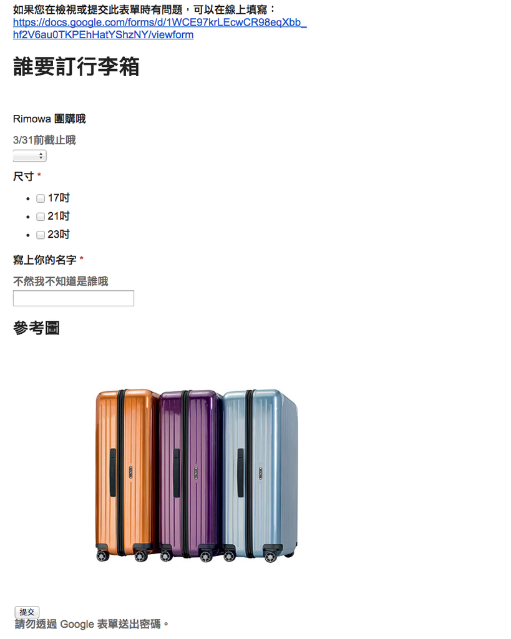
Task: Click the 寫上你的名字 question label
Action: coord(45,260)
